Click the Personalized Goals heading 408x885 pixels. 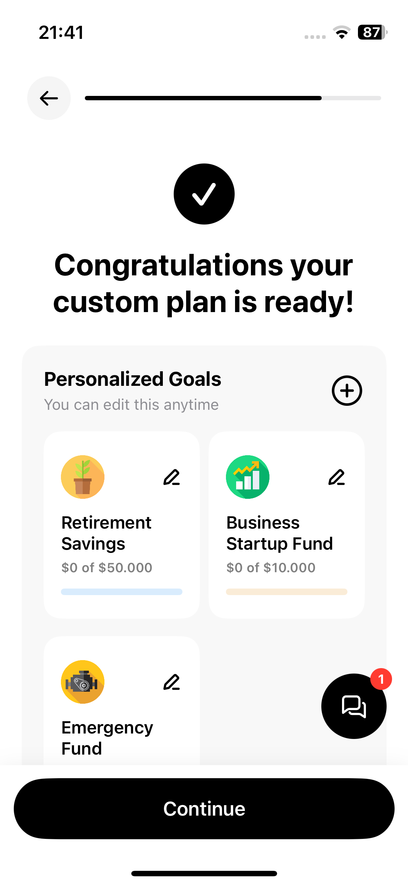[x=133, y=379]
